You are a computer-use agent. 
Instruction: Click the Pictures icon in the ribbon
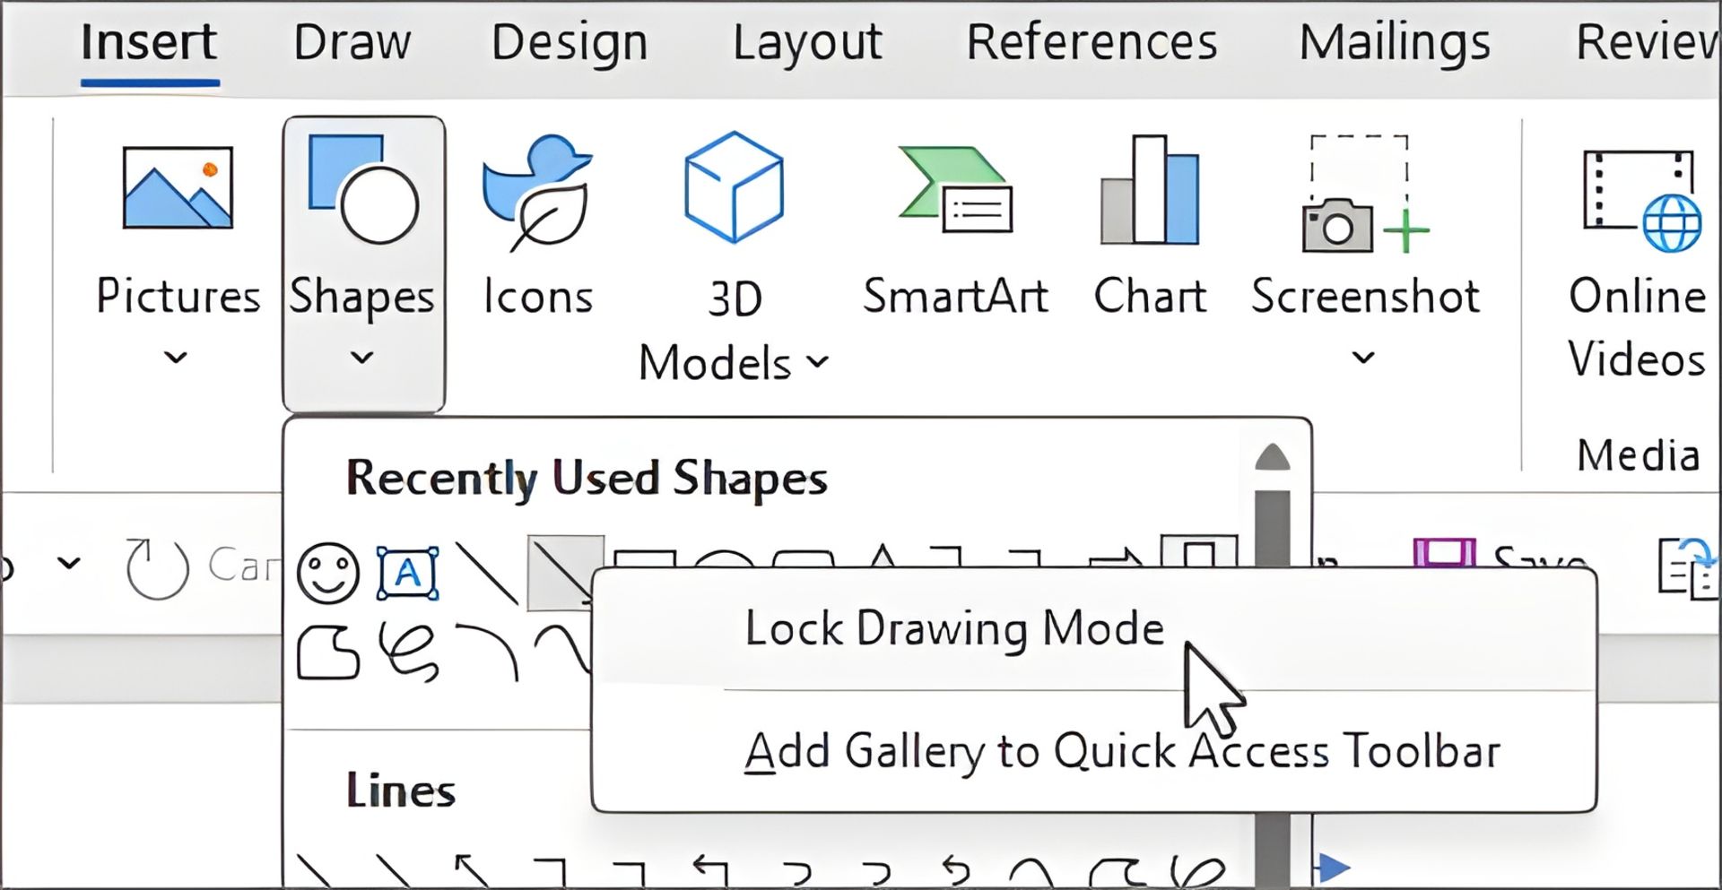(x=178, y=188)
